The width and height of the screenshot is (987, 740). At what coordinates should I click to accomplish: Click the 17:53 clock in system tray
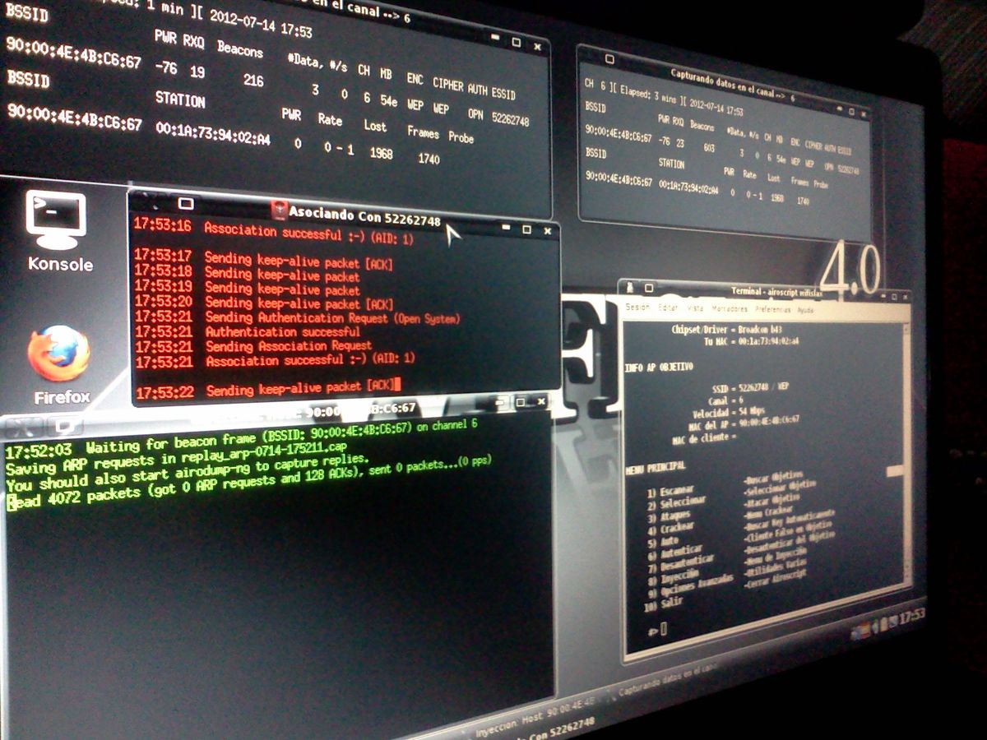(911, 614)
